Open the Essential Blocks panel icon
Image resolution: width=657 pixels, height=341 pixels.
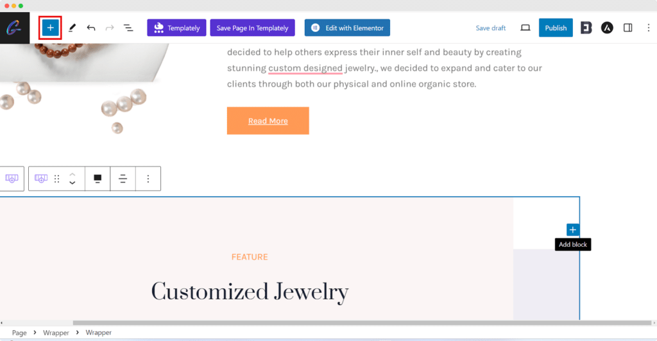[x=586, y=28]
